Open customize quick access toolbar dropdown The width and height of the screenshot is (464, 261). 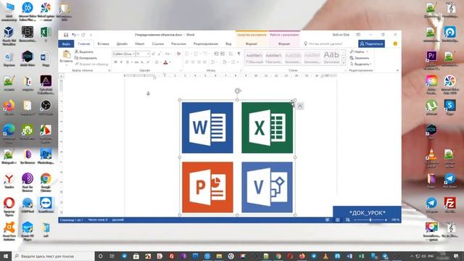tap(91, 35)
